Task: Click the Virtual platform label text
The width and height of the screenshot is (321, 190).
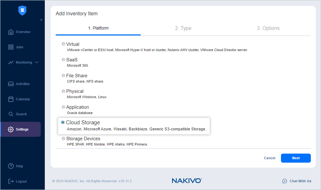Action: pyautogui.click(x=73, y=44)
